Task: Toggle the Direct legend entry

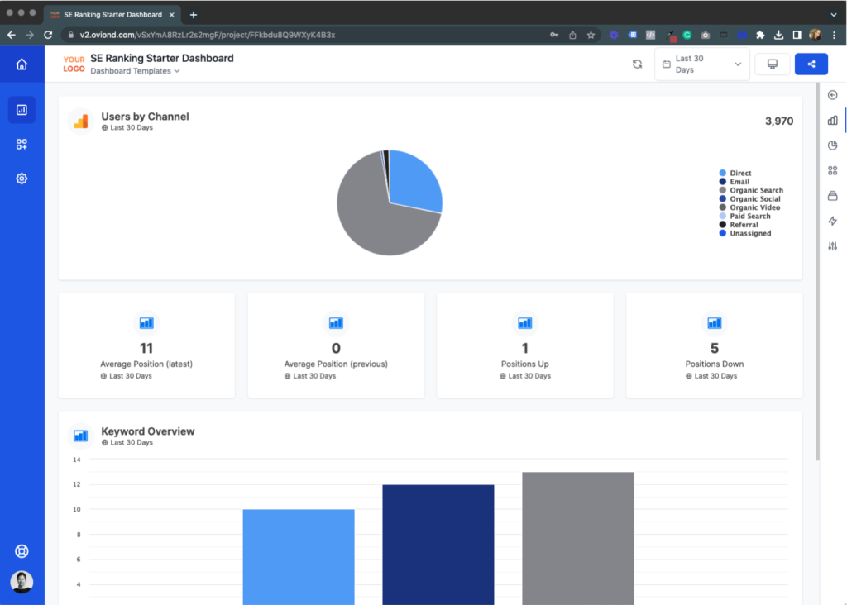Action: [x=735, y=174]
